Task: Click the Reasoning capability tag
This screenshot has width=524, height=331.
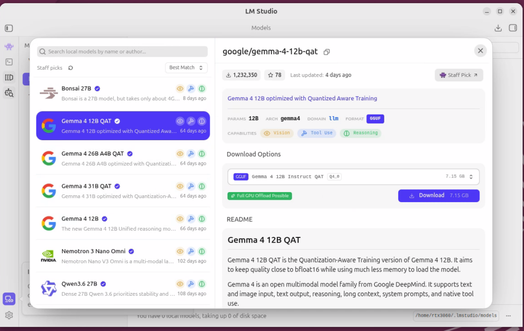Action: point(361,133)
